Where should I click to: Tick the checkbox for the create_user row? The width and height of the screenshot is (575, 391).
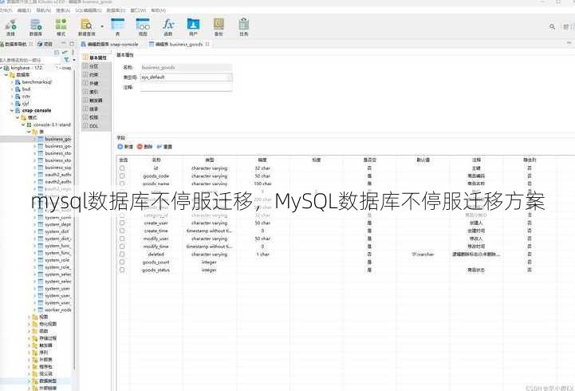122,223
